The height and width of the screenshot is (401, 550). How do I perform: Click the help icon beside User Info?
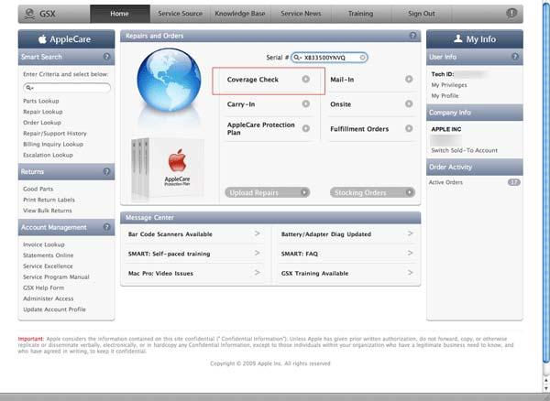coord(516,56)
